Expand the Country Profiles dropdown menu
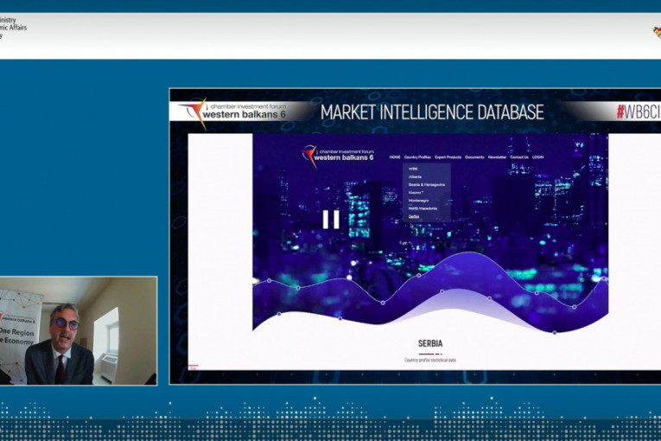 [x=417, y=157]
